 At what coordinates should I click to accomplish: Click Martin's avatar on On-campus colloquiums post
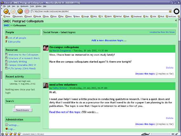pyautogui.click(x=46, y=48)
